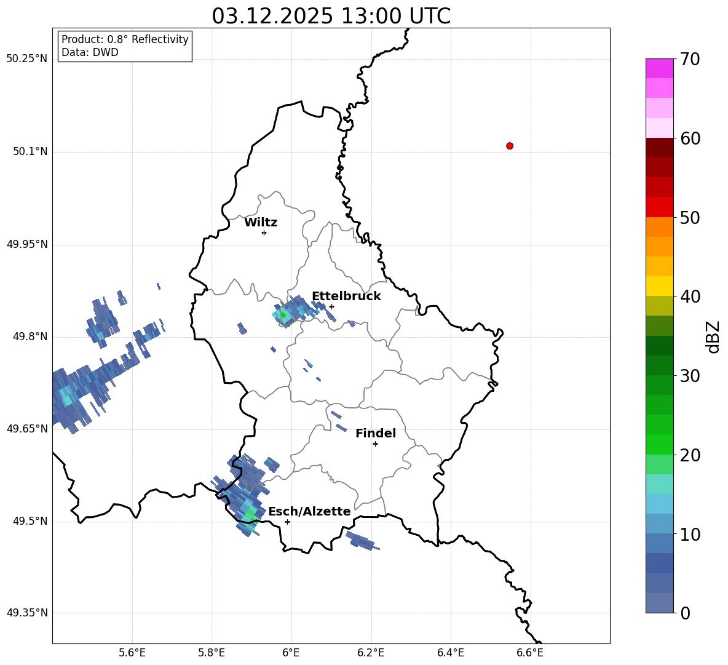Click the Ettelbruck station cross marker

(331, 306)
